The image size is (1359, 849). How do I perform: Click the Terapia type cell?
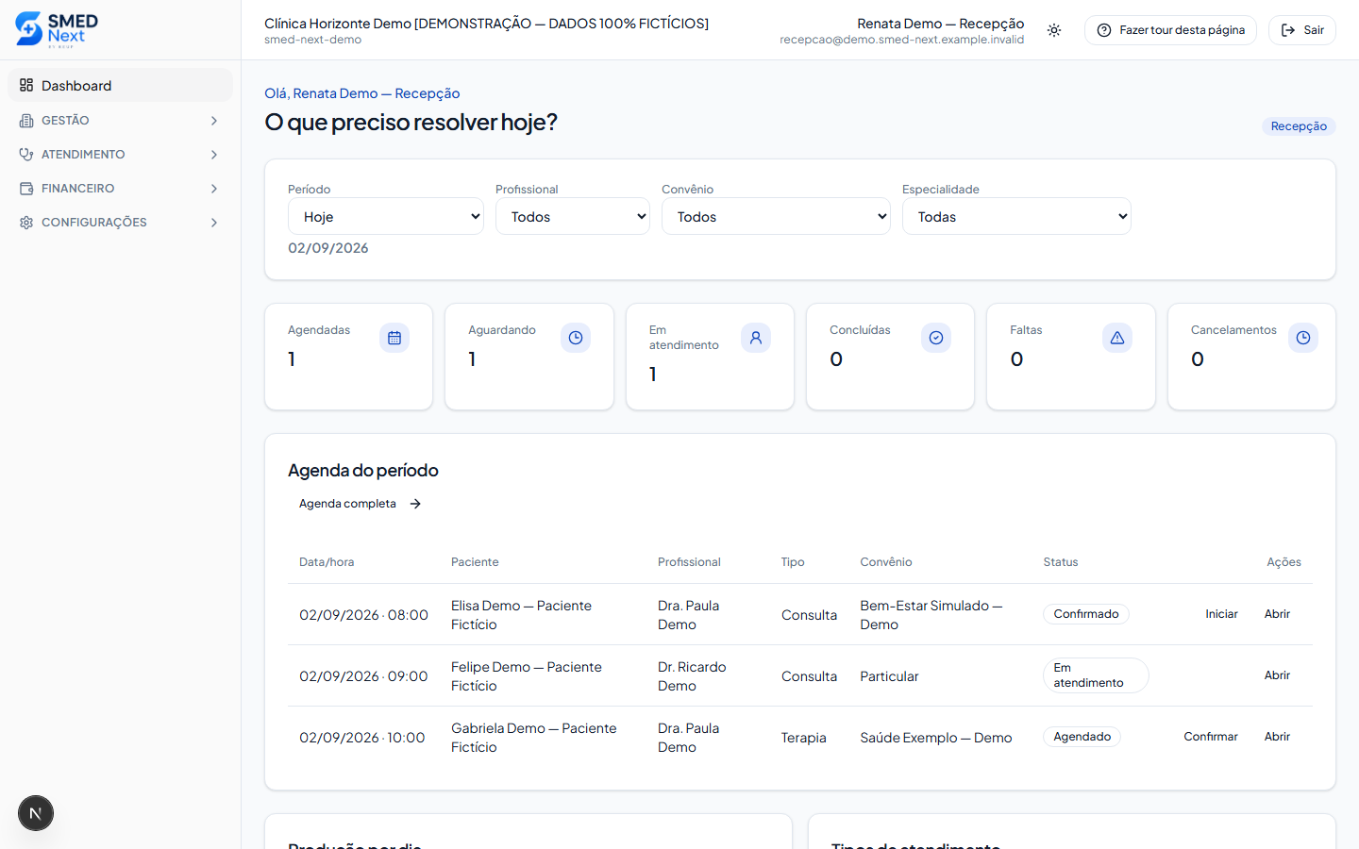[x=804, y=738]
